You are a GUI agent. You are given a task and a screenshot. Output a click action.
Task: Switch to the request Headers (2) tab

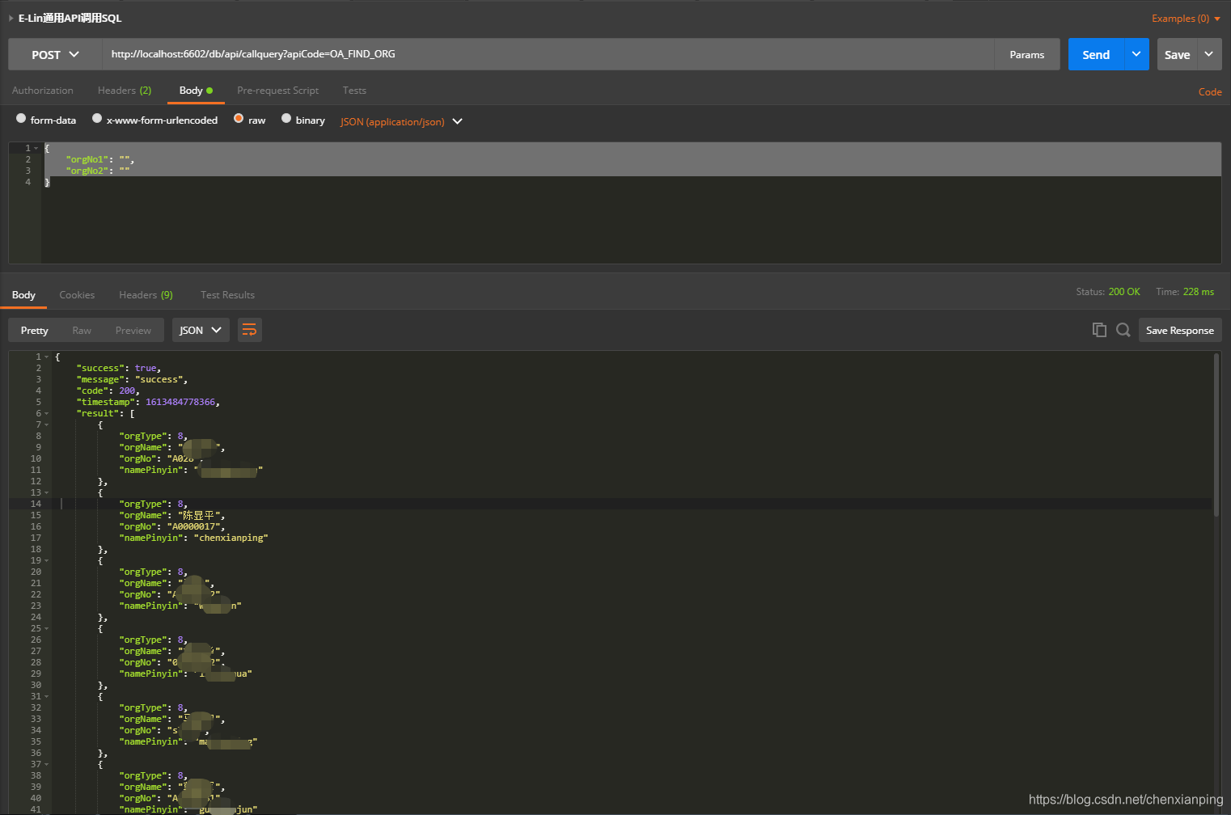(125, 91)
